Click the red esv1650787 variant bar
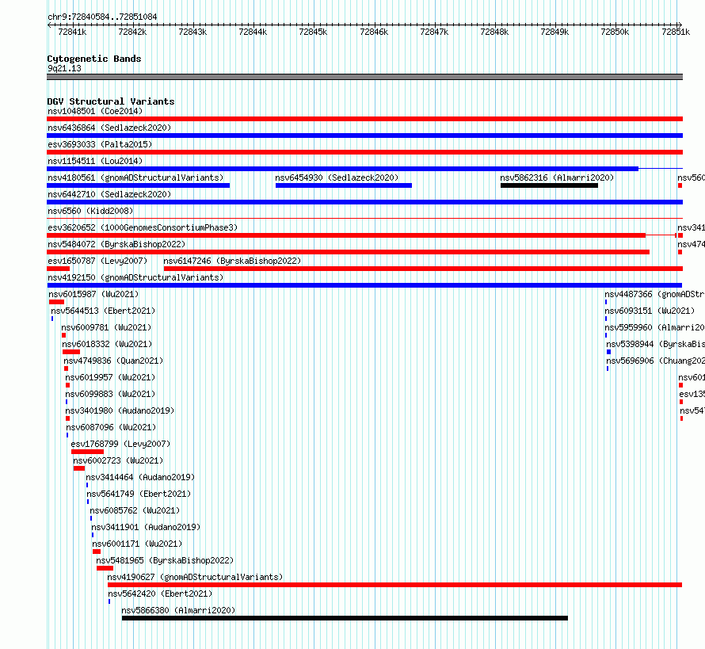Viewport: 705px width, 649px height. click(58, 269)
